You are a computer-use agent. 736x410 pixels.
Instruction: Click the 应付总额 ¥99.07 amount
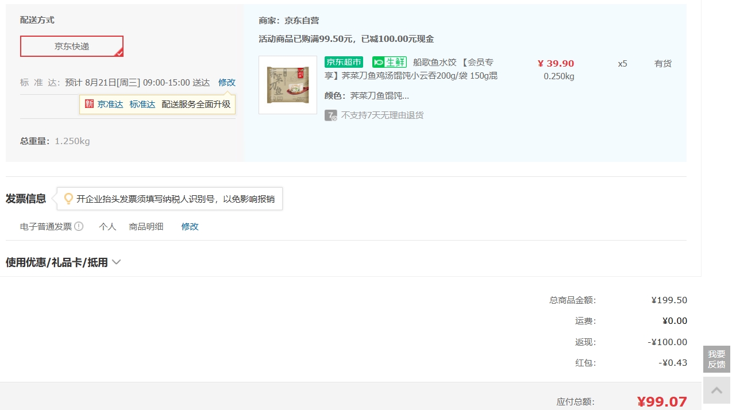point(662,402)
